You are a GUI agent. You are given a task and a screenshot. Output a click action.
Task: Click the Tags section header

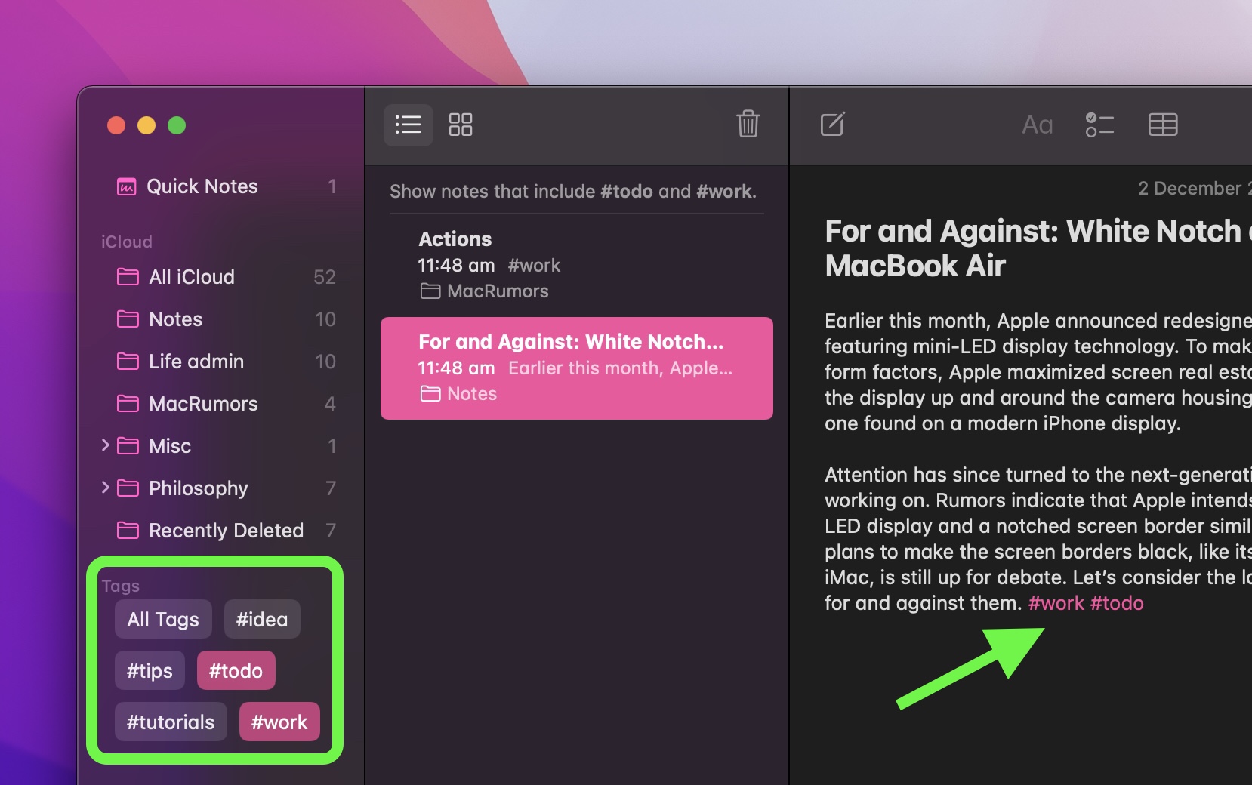tap(121, 586)
